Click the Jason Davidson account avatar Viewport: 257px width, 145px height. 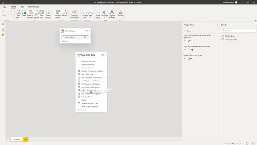[x=236, y=2]
